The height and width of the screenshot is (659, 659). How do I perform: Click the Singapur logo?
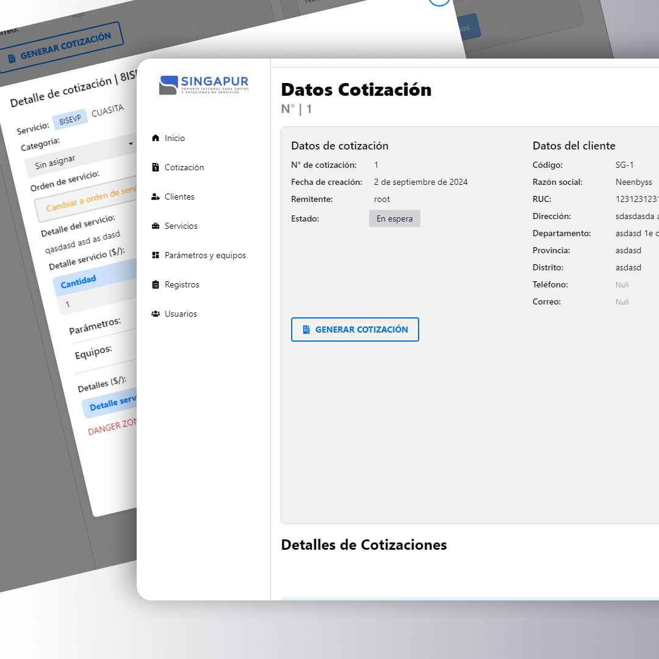[204, 85]
